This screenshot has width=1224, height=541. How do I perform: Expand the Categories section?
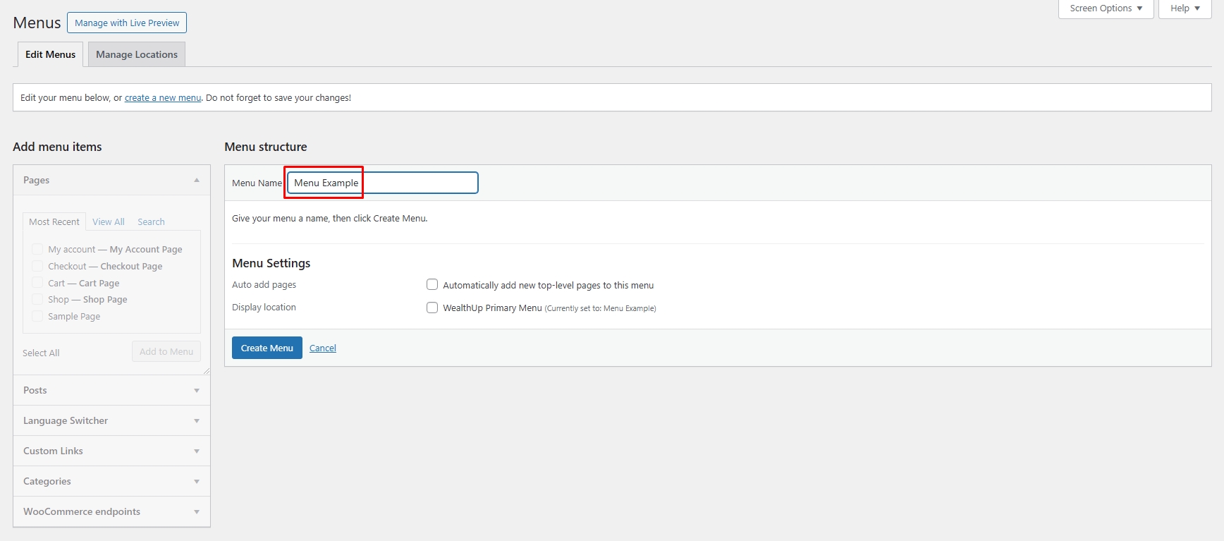(197, 482)
